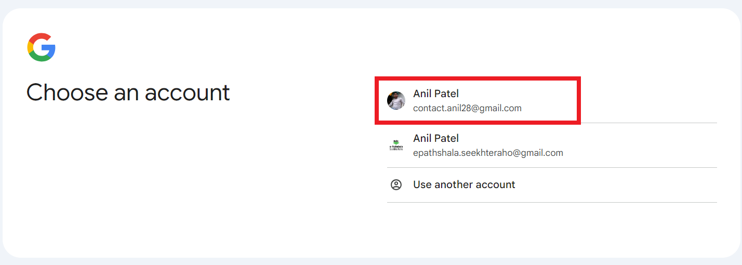Click the e-Pathshala account avatar
This screenshot has height=265, width=742.
396,145
